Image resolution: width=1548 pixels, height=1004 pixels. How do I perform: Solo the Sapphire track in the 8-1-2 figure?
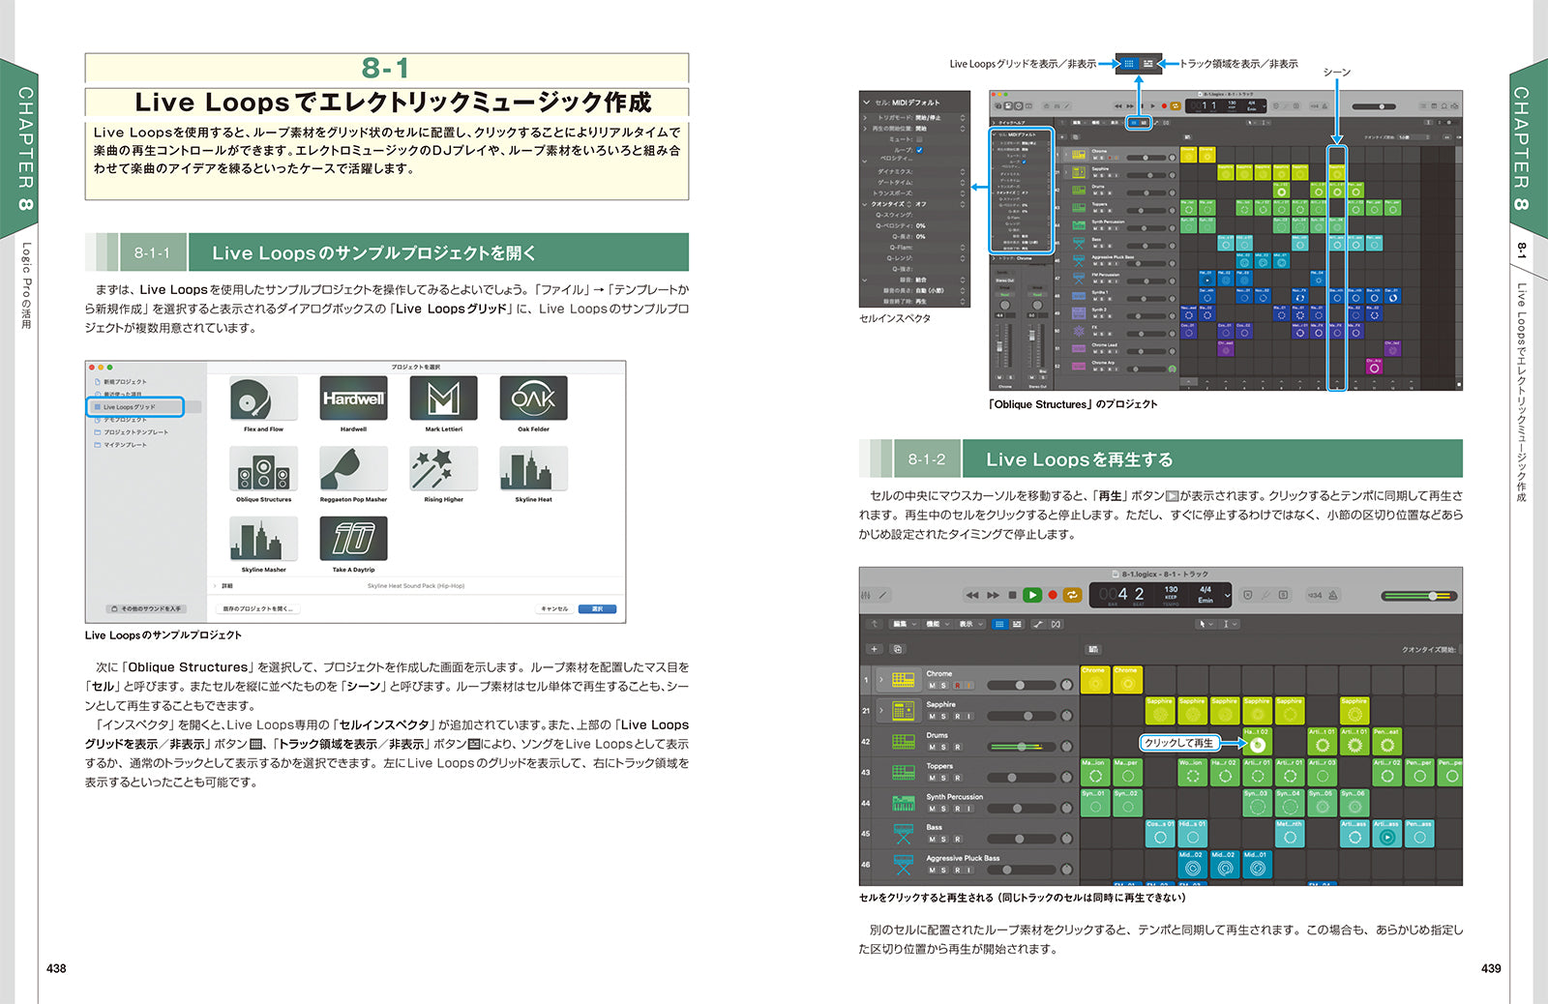pyautogui.click(x=943, y=716)
